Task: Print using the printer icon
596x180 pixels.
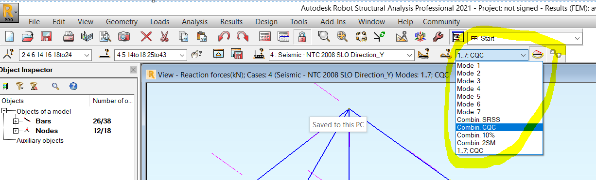Action: [x=69, y=37]
